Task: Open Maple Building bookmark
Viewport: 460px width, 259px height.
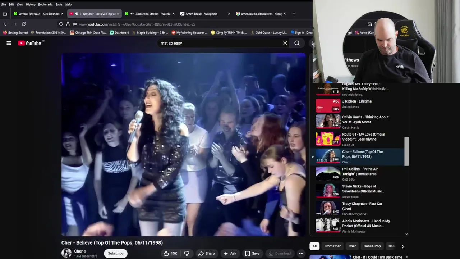Action: coord(149,33)
